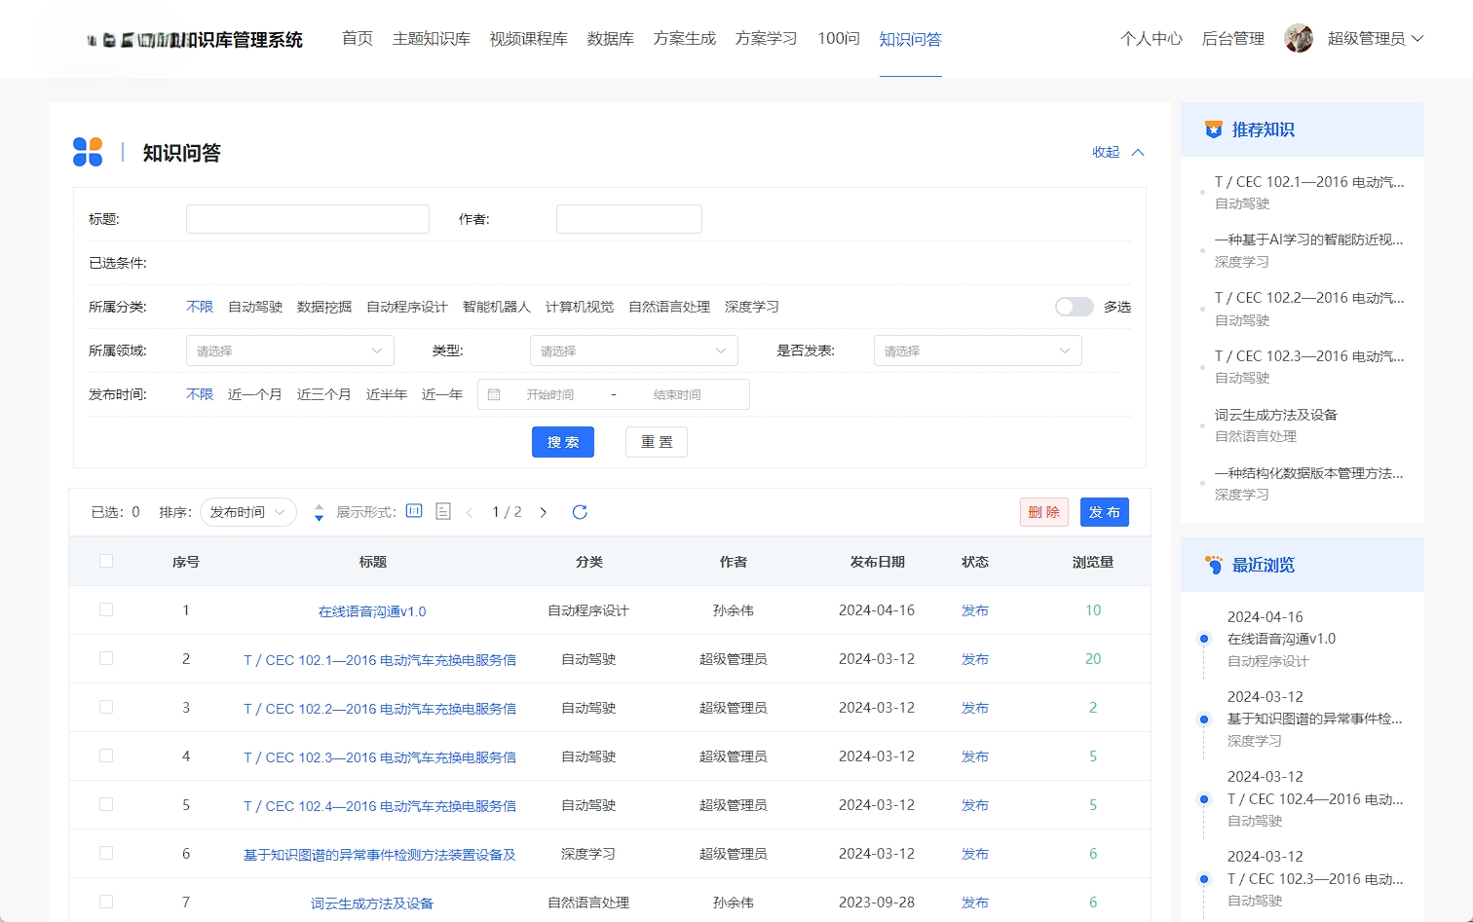
Task: Click the 推荐知识 badge icon
Action: click(1211, 129)
